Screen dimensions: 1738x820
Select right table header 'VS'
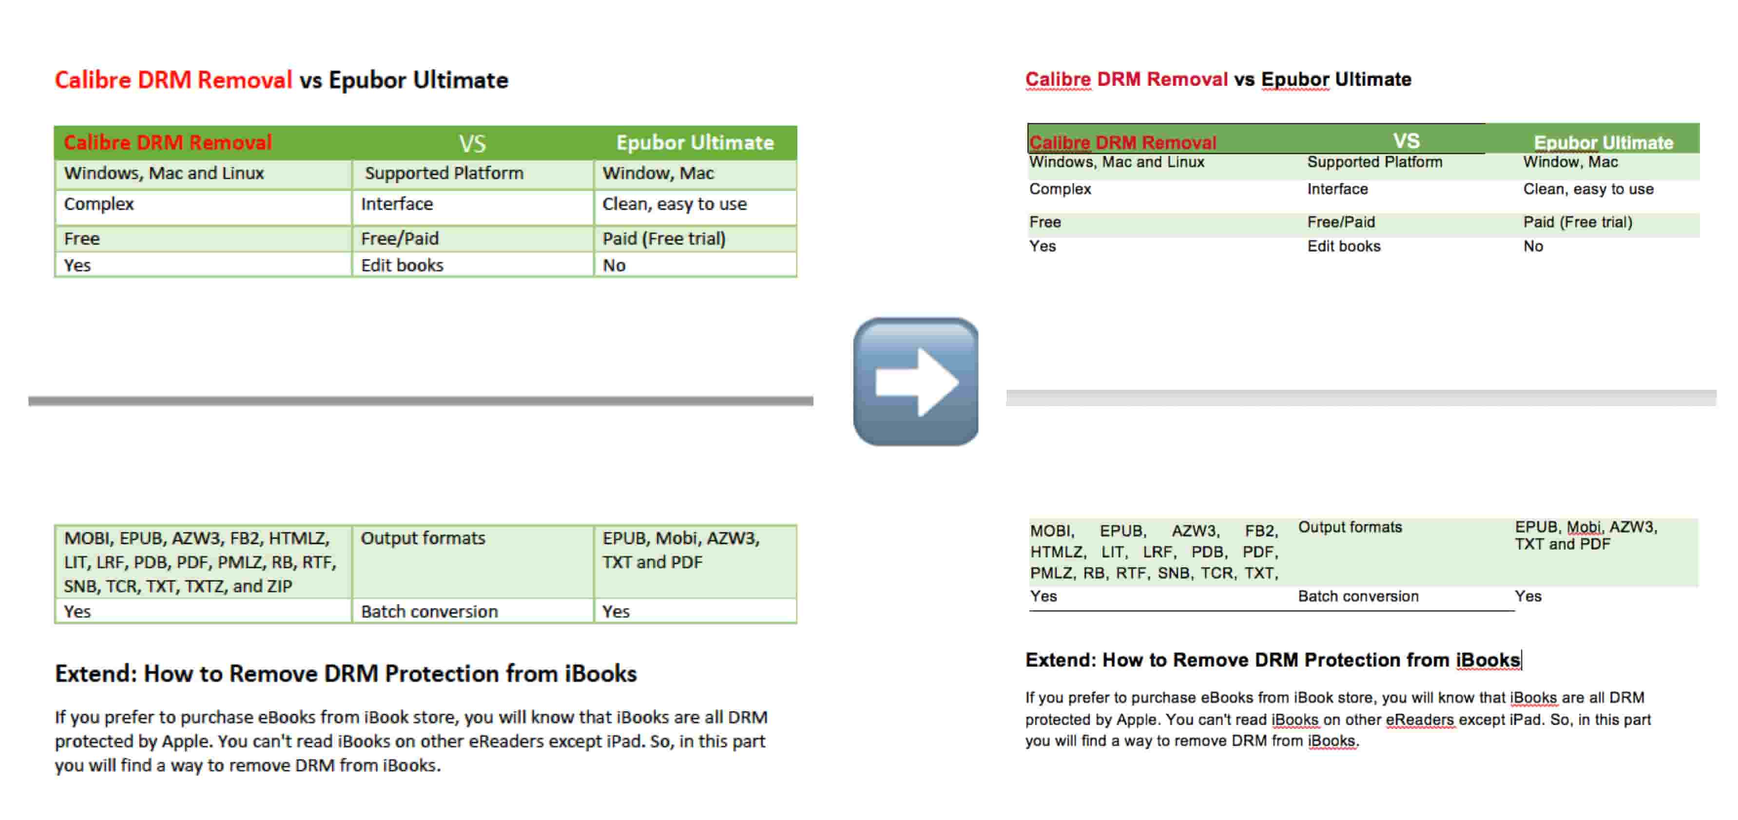click(1406, 140)
